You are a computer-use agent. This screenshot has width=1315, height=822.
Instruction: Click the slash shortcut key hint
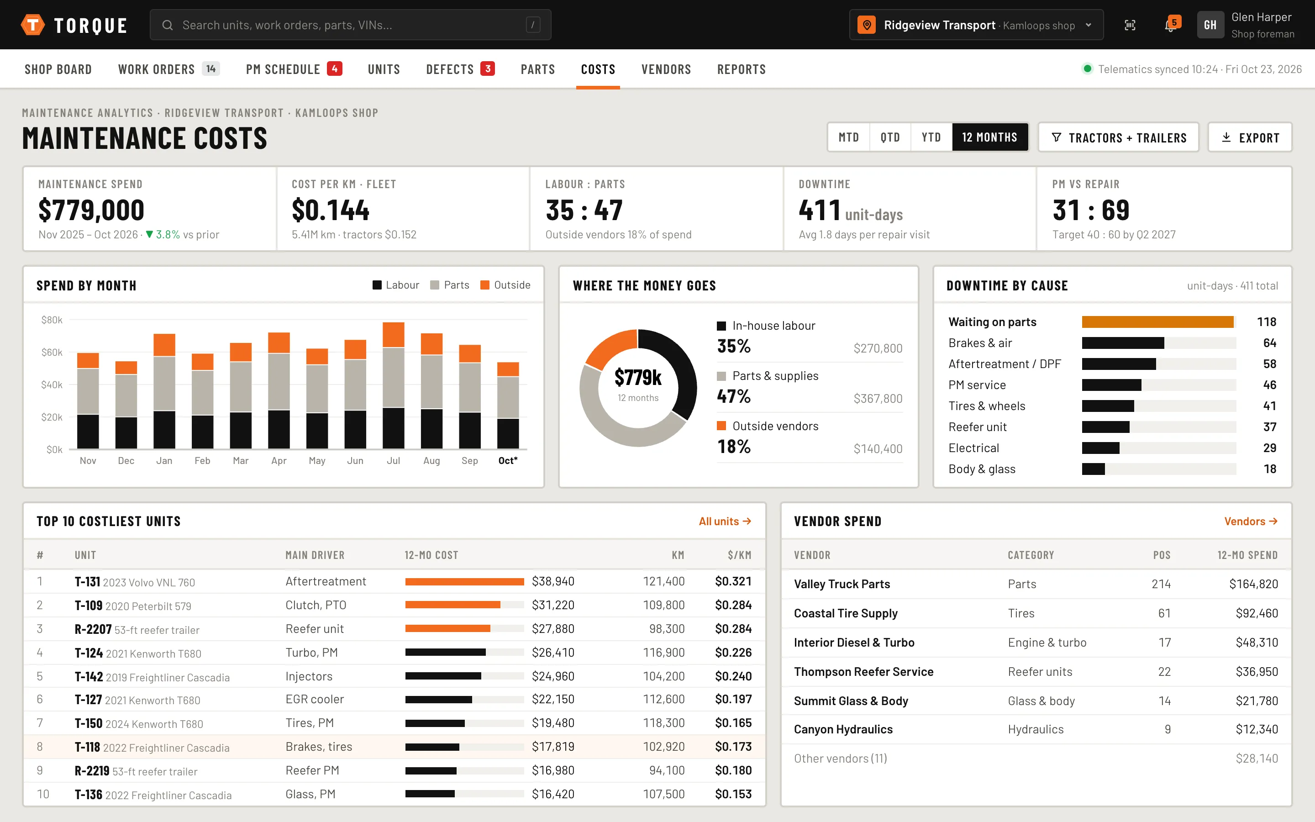click(533, 25)
